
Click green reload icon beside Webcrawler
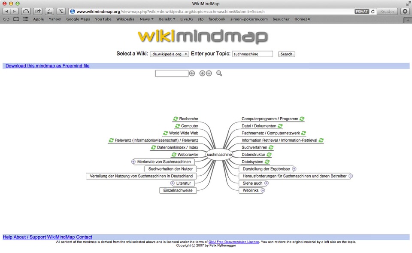point(174,154)
